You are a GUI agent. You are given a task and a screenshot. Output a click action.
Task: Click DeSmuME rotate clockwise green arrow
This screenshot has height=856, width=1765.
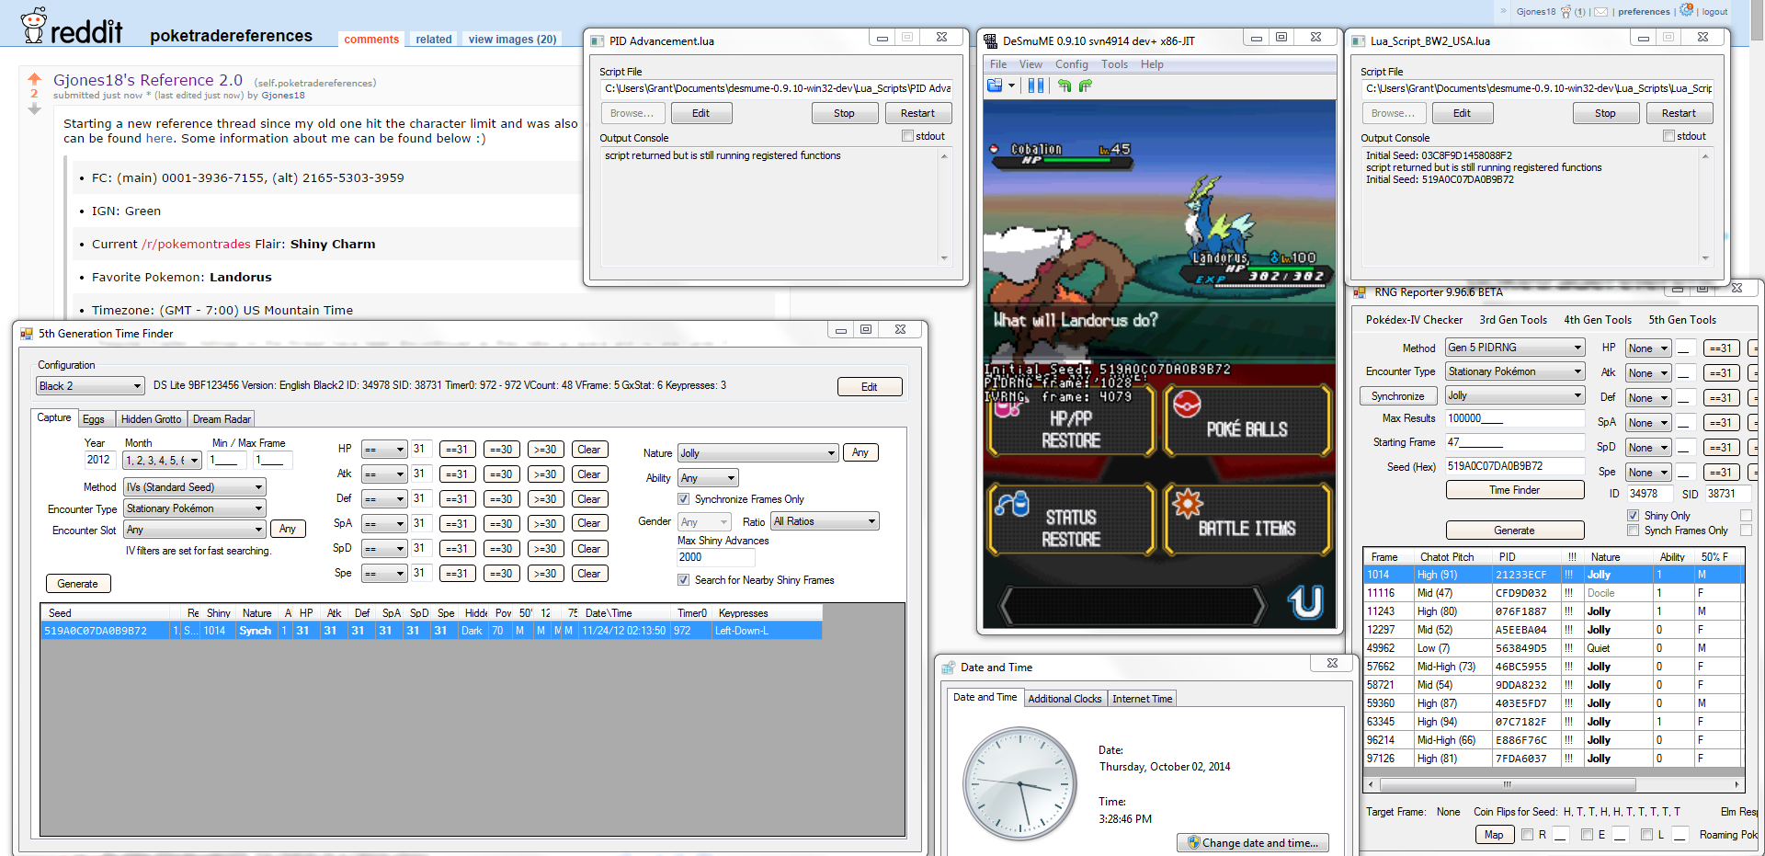tap(1086, 86)
